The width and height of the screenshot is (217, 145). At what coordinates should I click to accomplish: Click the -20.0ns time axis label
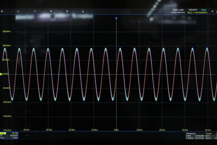(72, 130)
